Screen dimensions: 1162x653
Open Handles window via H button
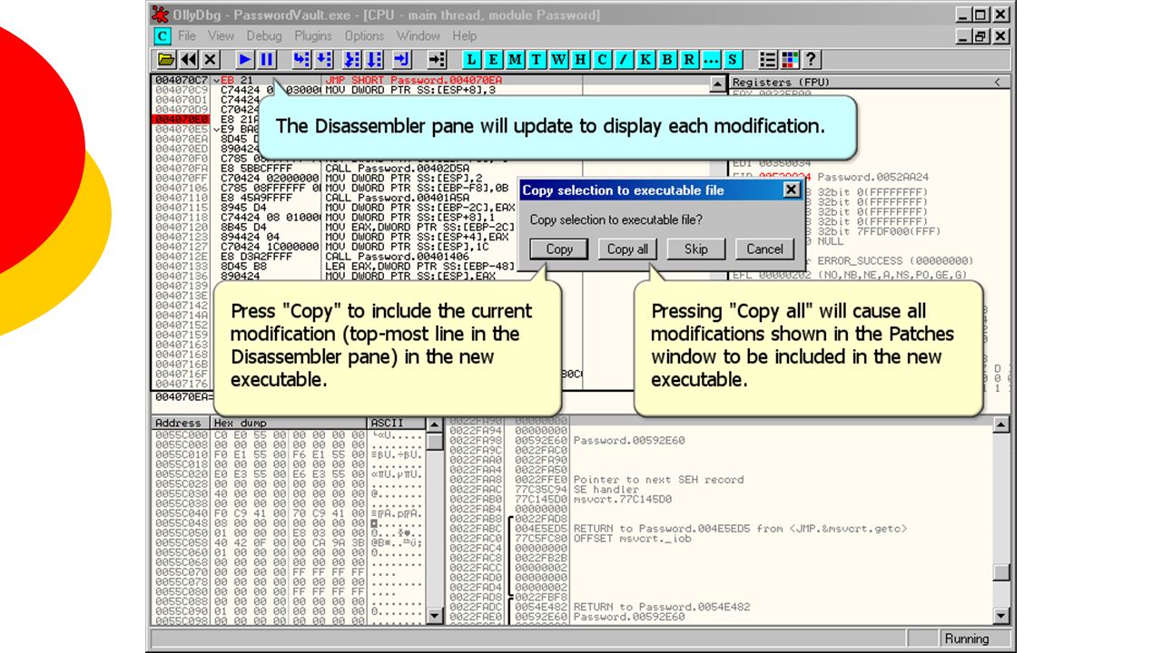(581, 60)
